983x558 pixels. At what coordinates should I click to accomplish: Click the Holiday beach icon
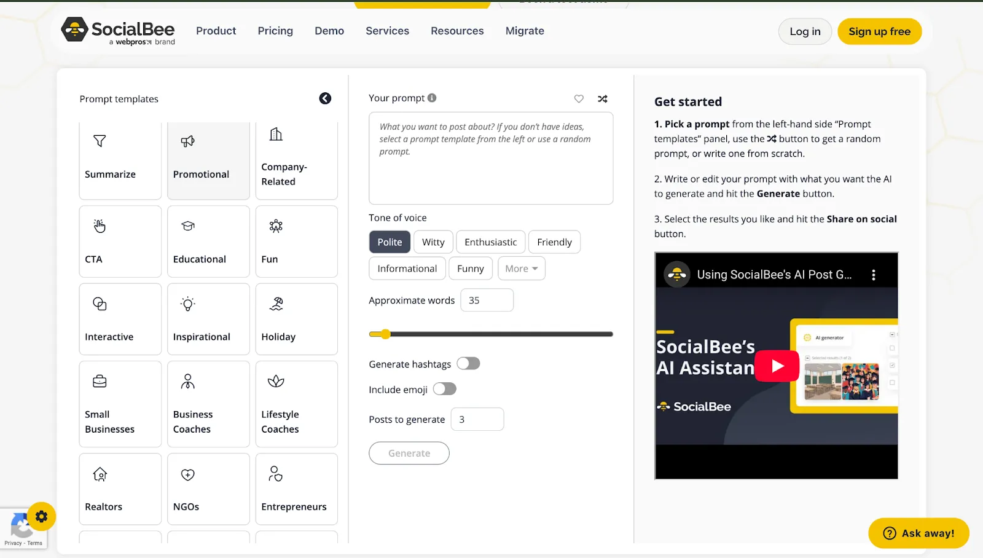pos(276,304)
